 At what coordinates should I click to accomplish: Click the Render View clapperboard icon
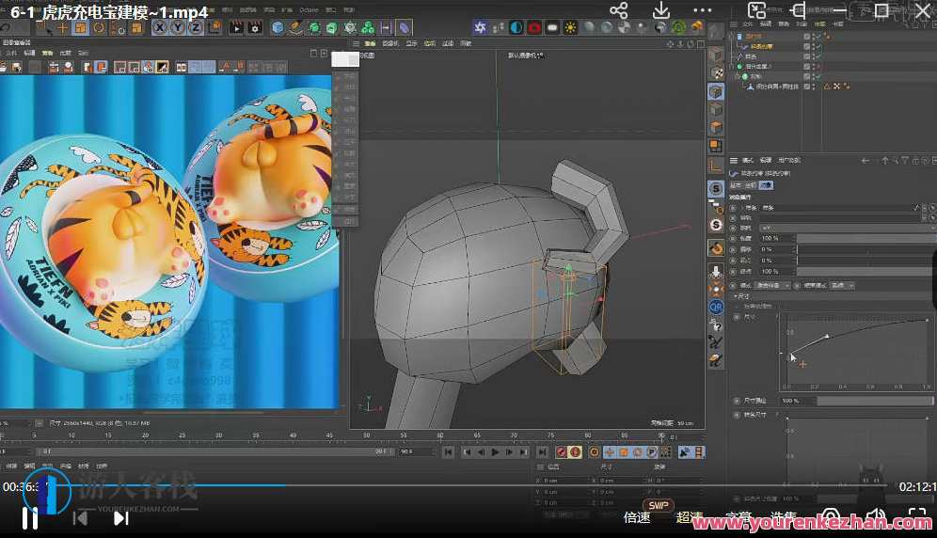(237, 27)
